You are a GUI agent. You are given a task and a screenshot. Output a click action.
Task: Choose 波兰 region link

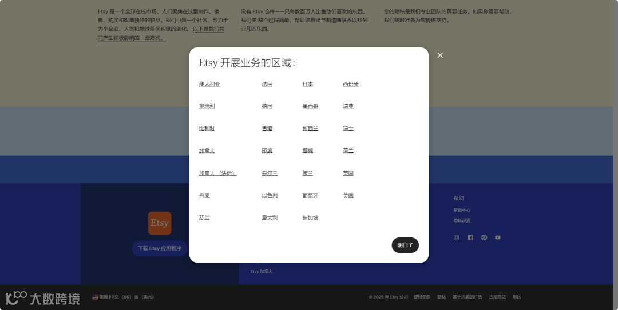307,173
